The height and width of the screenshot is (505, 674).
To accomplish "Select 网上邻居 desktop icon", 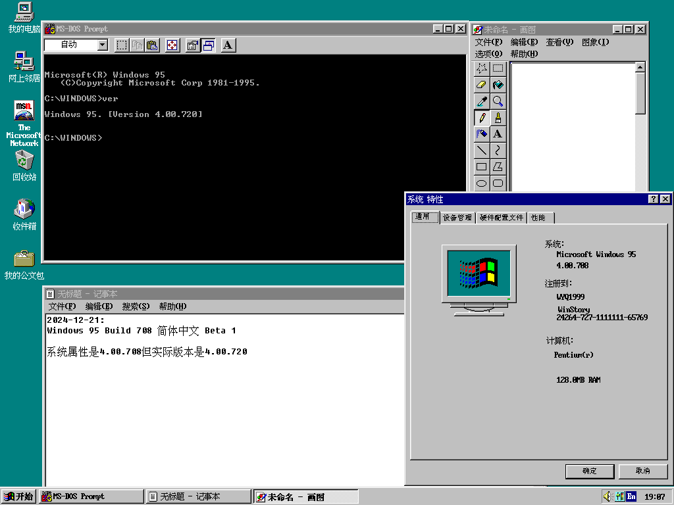I will (24, 67).
